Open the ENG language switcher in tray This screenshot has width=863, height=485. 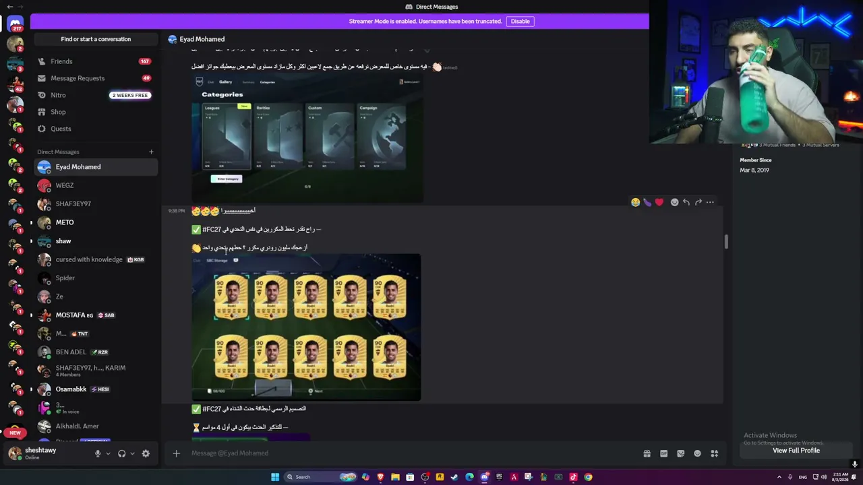pyautogui.click(x=802, y=477)
